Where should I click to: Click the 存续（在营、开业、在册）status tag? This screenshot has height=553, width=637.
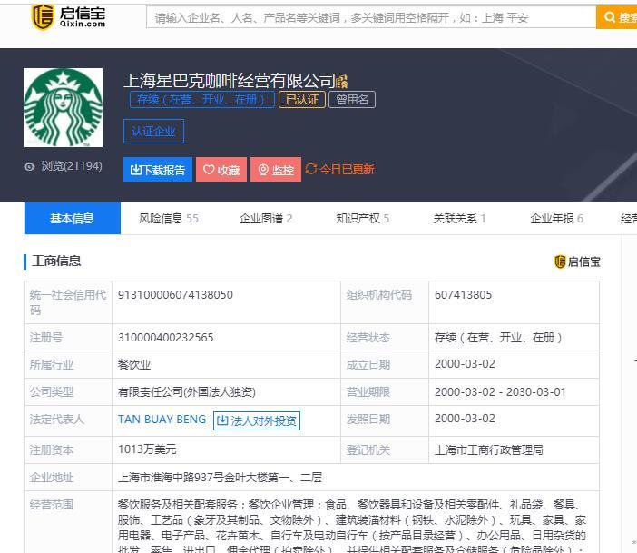pyautogui.click(x=202, y=100)
